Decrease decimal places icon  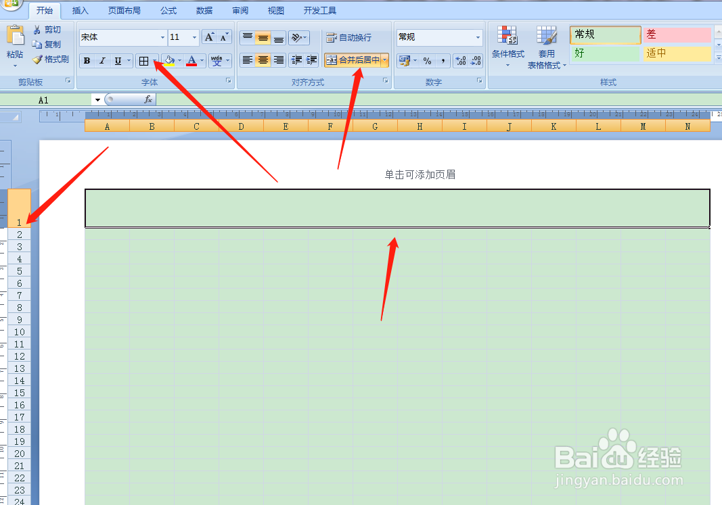point(476,61)
